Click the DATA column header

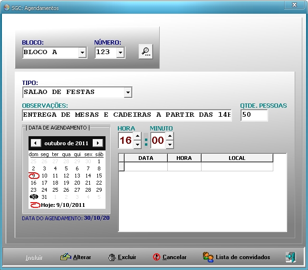coord(145,158)
